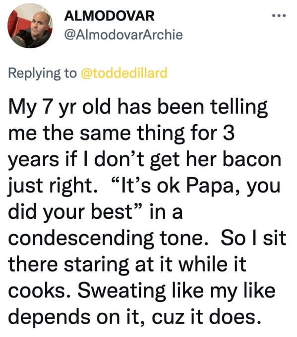Open the ALMODOVAR display name profile
Image resolution: width=297 pixels, height=337 pixels.
coord(109,16)
